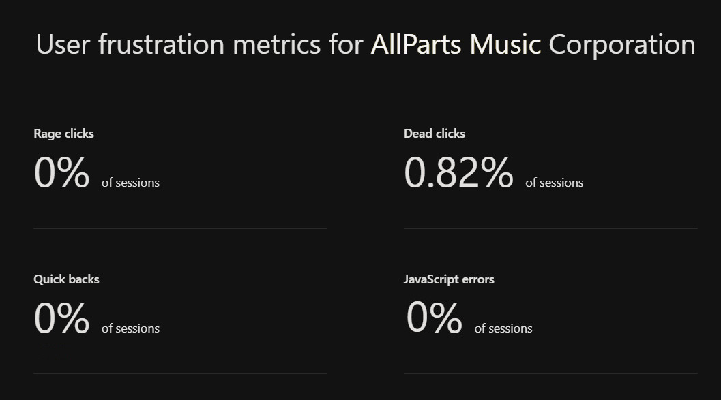Screen dimensions: 721x400
Task: Select the "Quick backs" metric label
Action: pos(66,279)
